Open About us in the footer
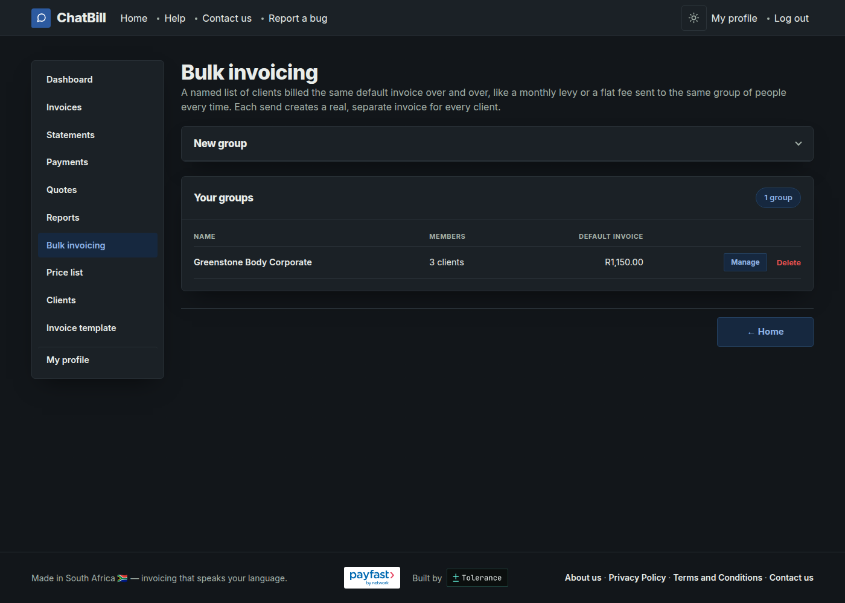Image resolution: width=845 pixels, height=603 pixels. coord(583,578)
